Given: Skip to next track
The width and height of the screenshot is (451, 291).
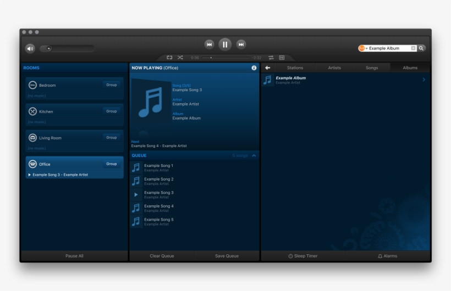Looking at the screenshot, I should click(241, 44).
